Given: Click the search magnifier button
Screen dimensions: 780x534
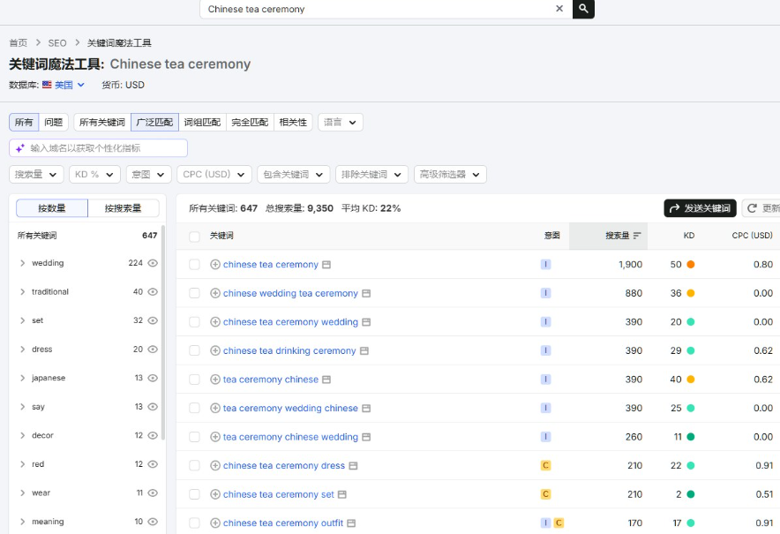Looking at the screenshot, I should tap(583, 9).
